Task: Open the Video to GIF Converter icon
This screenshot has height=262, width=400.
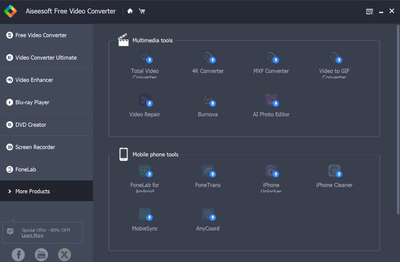Action: tap(334, 58)
